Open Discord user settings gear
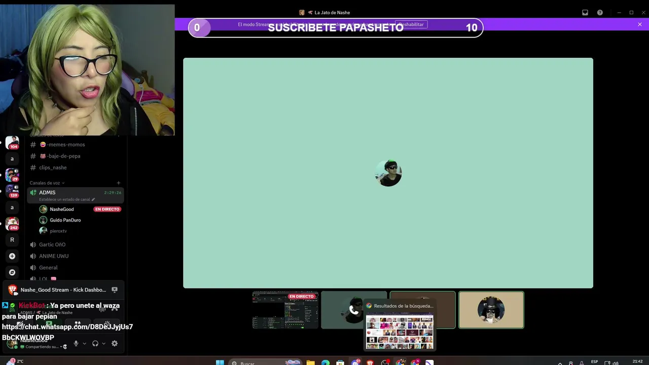649x365 pixels. coord(115,343)
